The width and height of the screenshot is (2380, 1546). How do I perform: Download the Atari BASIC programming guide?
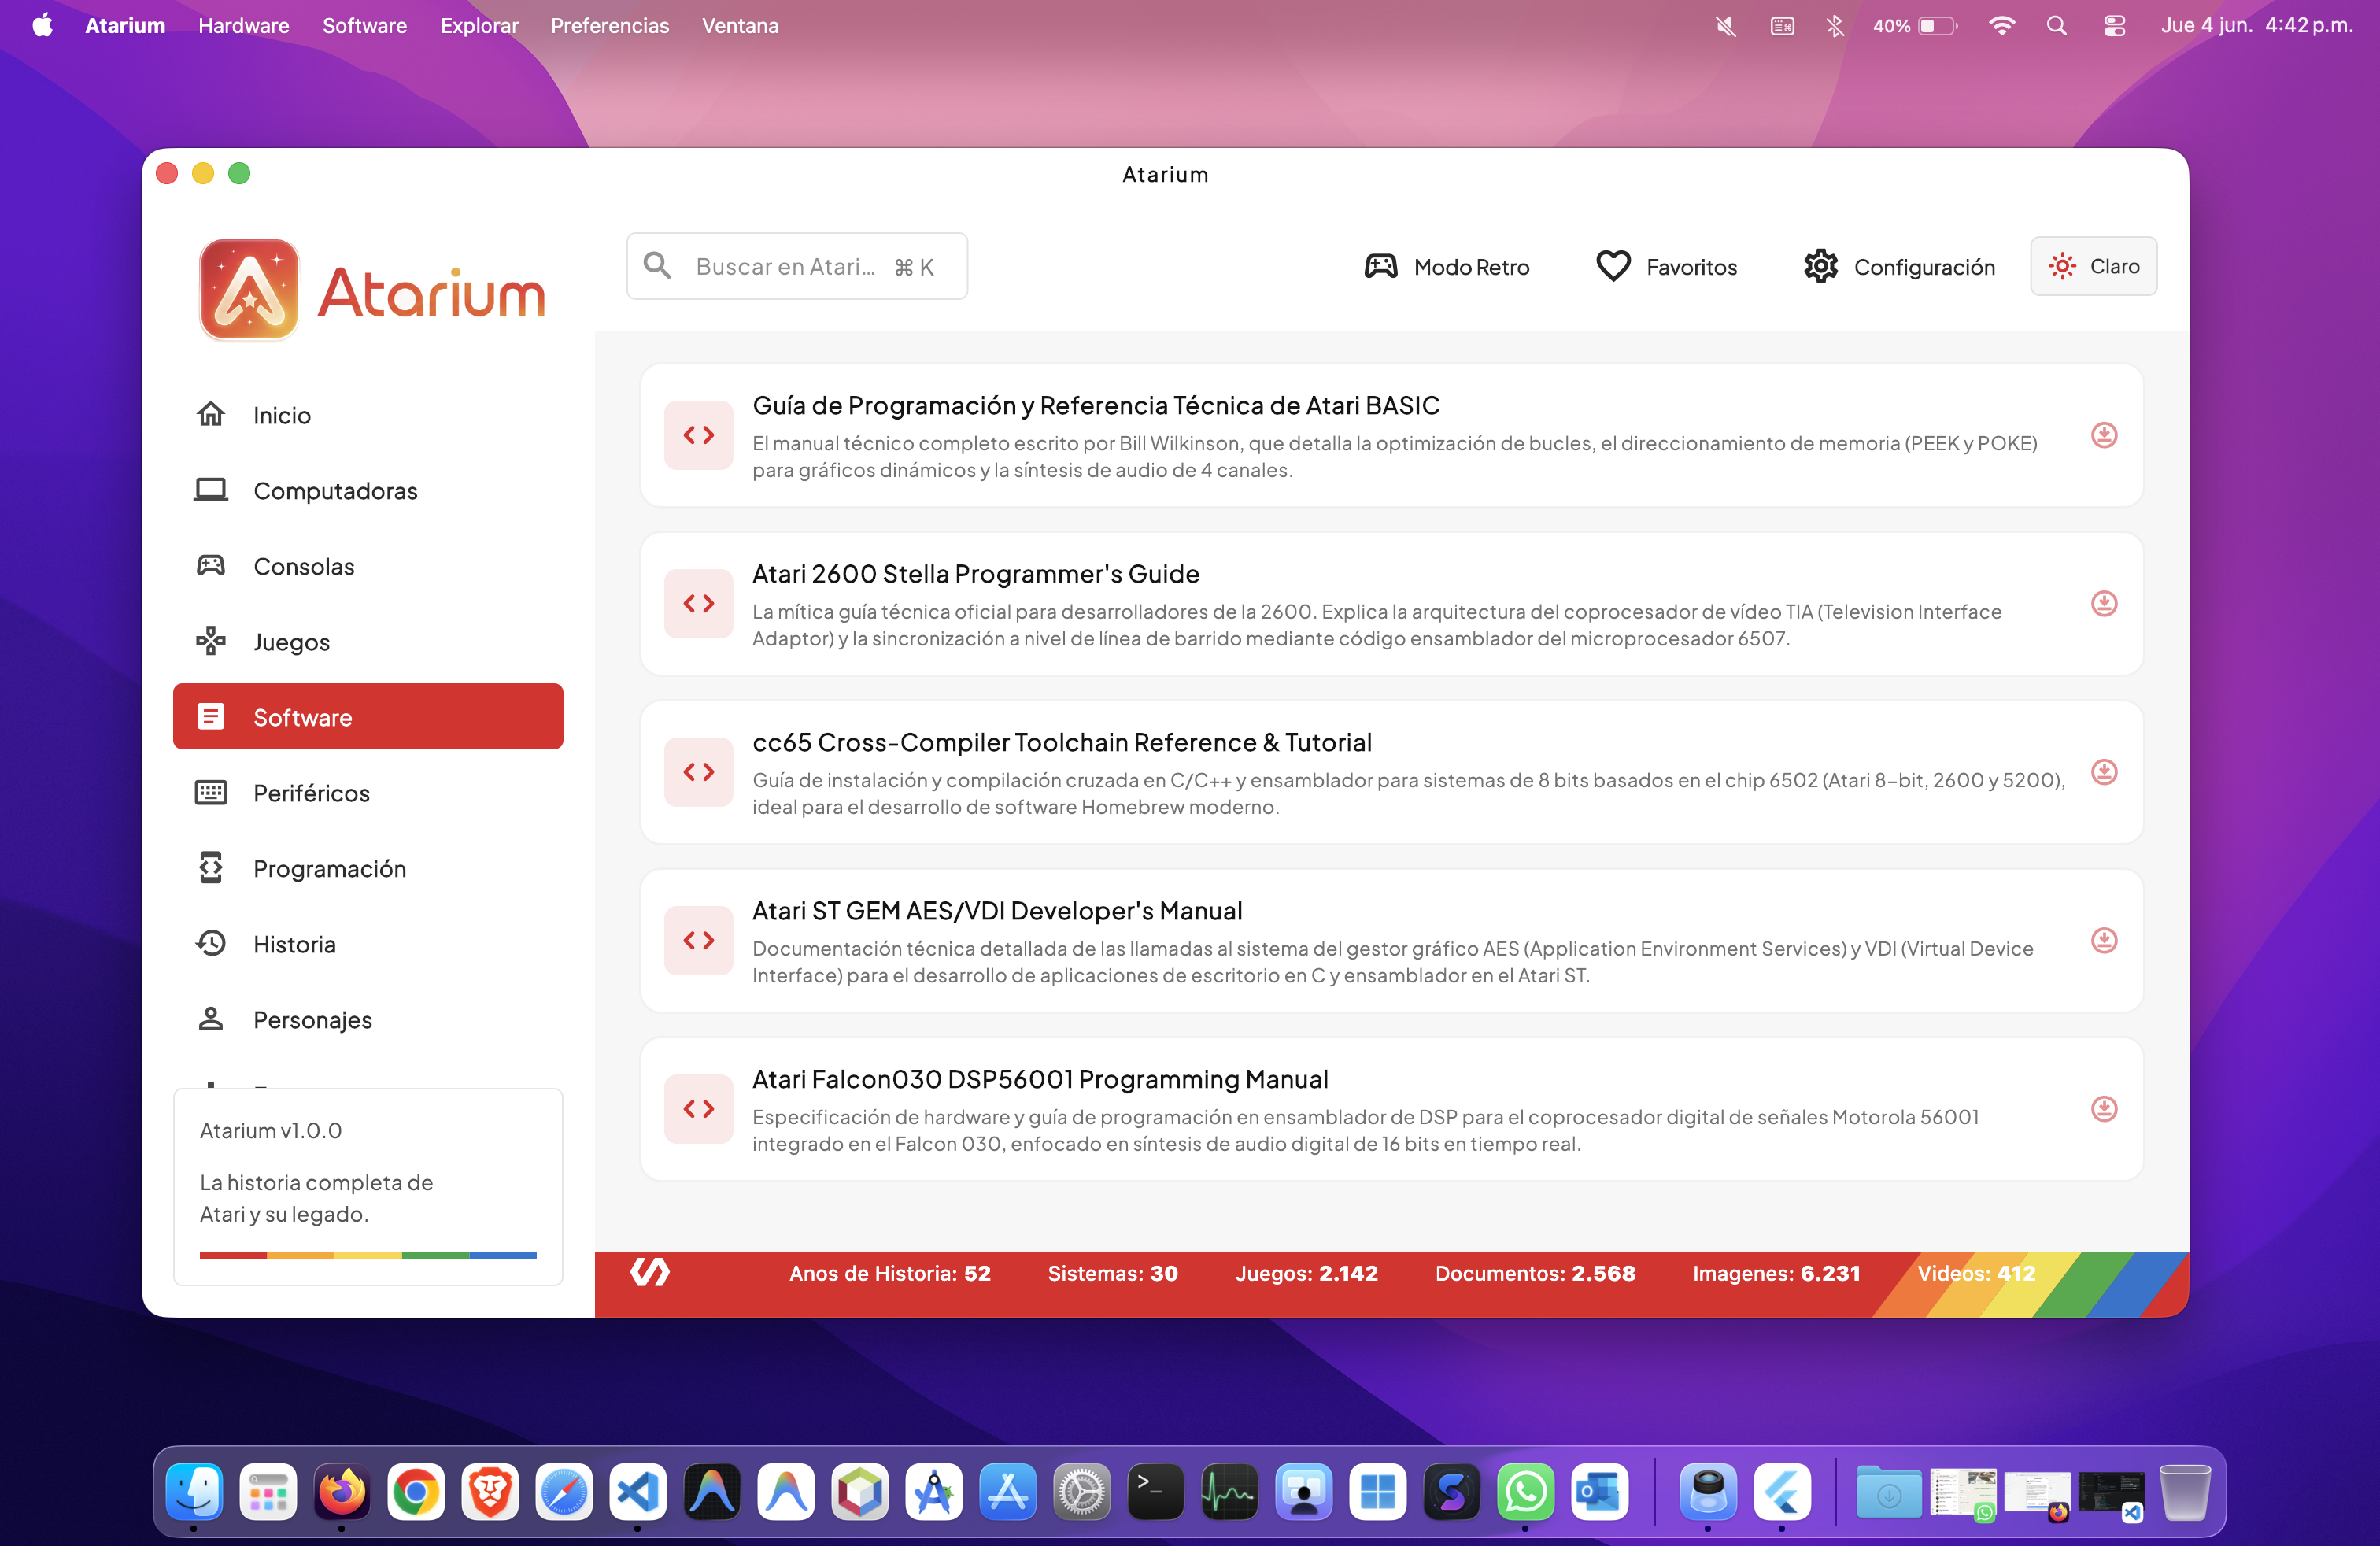[x=2104, y=435]
